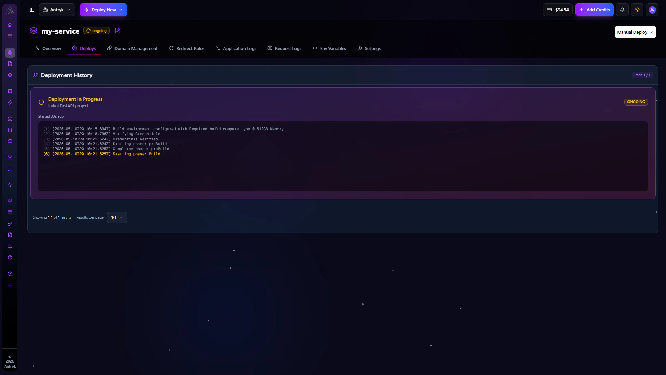Open the documentation book icon

click(10, 285)
